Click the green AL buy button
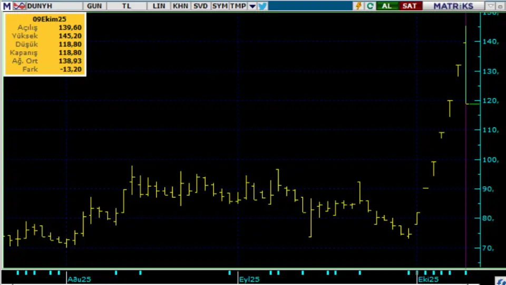The image size is (506, 285). click(387, 6)
